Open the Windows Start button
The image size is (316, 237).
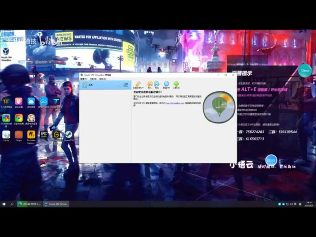(x=4, y=204)
